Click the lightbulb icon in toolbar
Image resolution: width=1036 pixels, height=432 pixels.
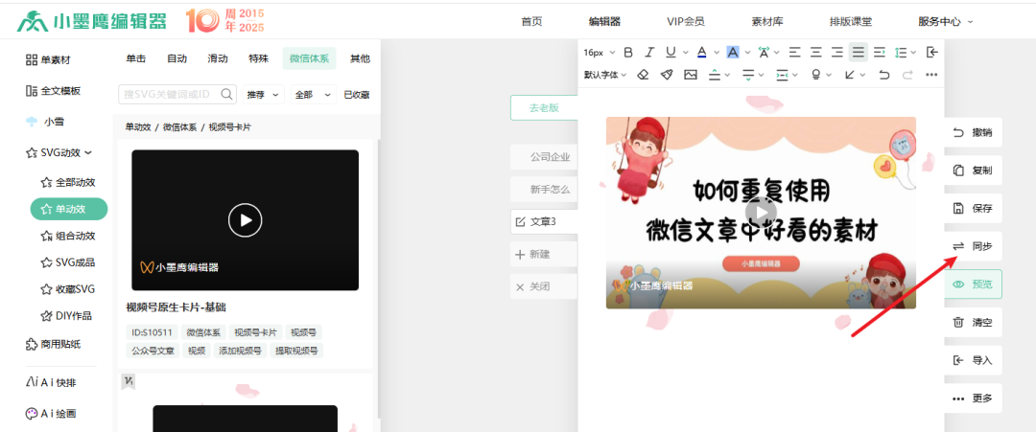(816, 75)
